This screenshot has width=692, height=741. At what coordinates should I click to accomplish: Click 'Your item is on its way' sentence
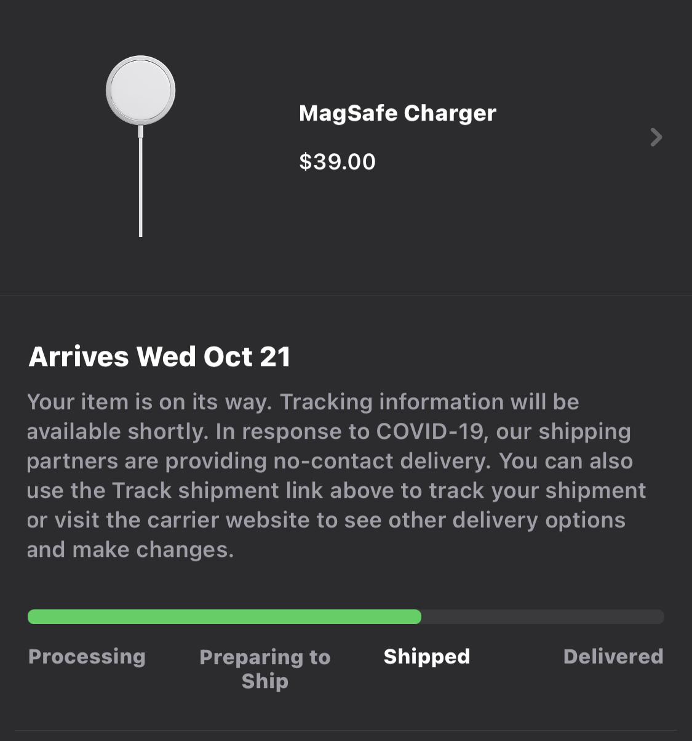coord(148,402)
